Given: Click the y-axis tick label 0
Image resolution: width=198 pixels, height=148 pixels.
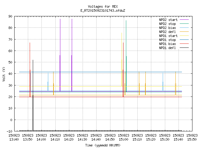Looking at the screenshot, I should (x=11, y=120).
